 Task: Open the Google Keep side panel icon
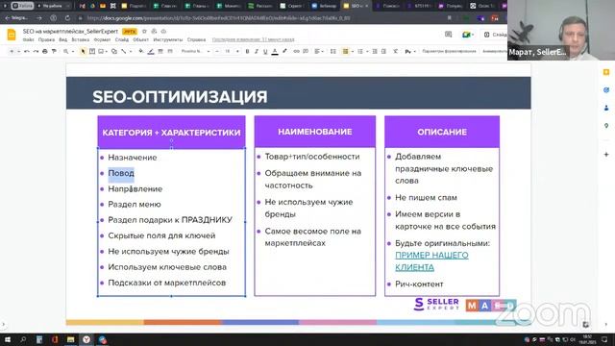(606, 72)
